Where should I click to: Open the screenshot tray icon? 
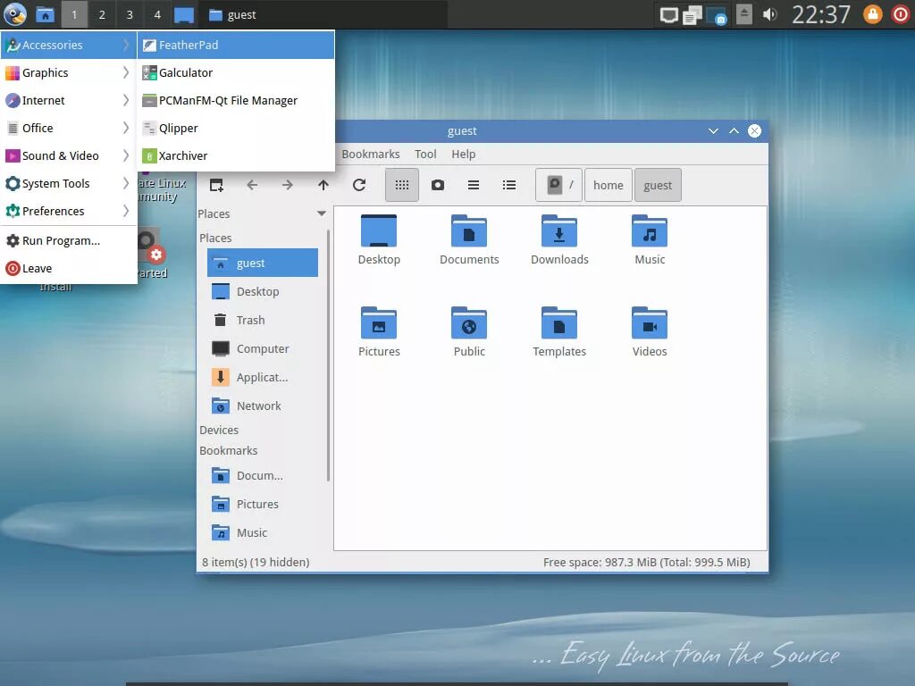(718, 15)
